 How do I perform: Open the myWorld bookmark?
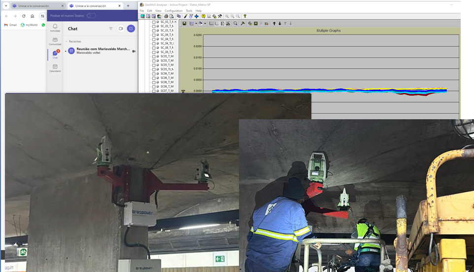tap(30, 25)
